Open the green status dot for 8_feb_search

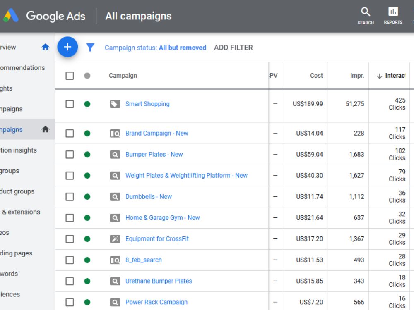point(87,260)
